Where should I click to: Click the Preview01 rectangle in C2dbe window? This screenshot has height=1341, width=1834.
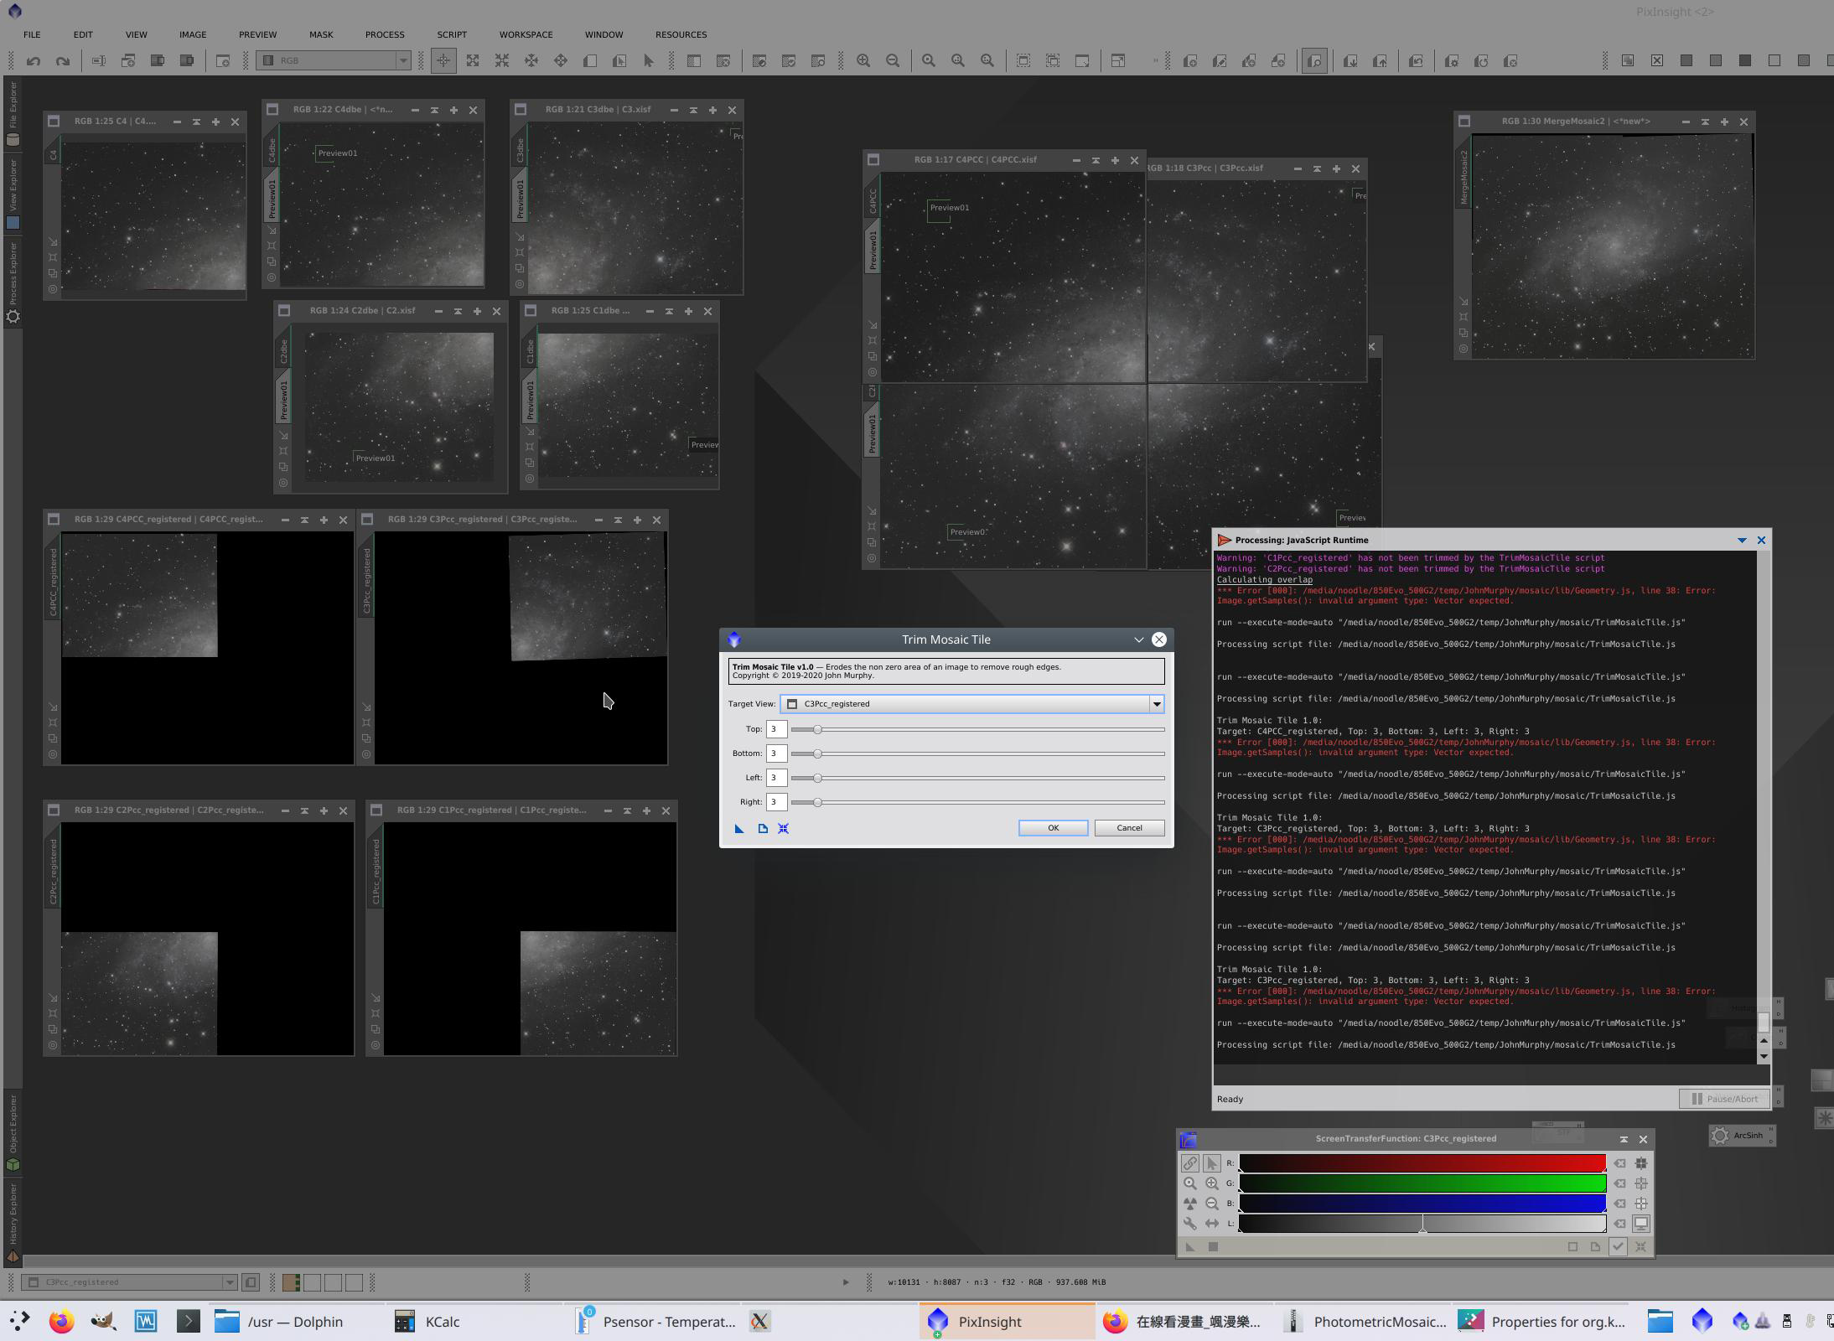[375, 458]
